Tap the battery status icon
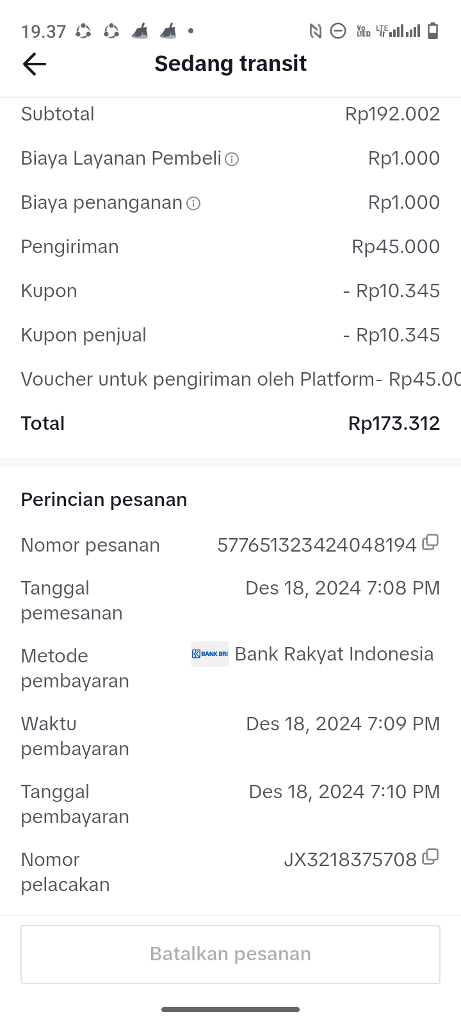 (x=433, y=31)
